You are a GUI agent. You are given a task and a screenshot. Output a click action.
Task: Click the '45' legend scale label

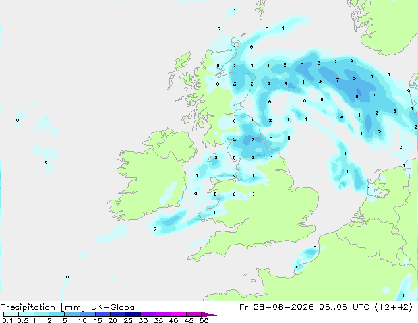coord(189,320)
